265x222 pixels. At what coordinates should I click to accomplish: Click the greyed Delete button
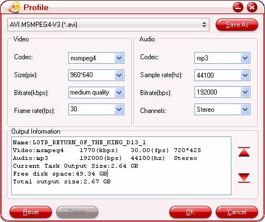click(x=77, y=212)
